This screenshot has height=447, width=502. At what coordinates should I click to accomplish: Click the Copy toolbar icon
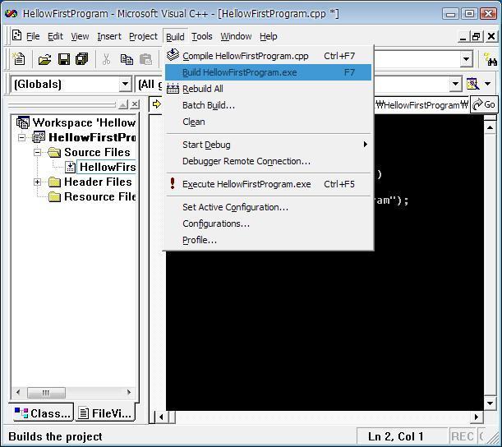coord(127,59)
